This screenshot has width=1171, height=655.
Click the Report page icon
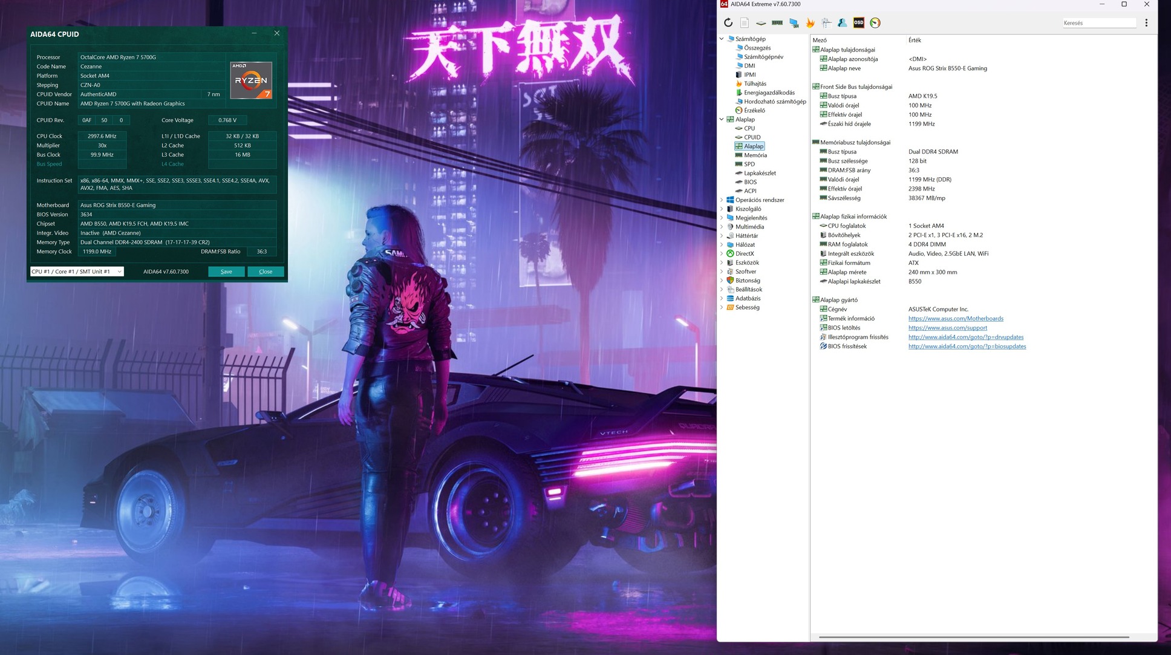click(x=745, y=23)
